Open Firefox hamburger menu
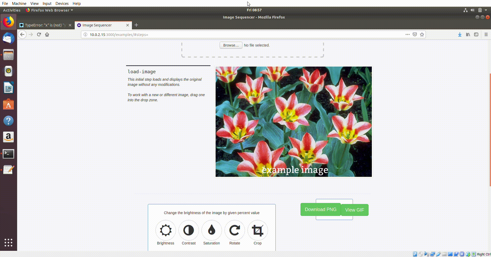 (486, 34)
